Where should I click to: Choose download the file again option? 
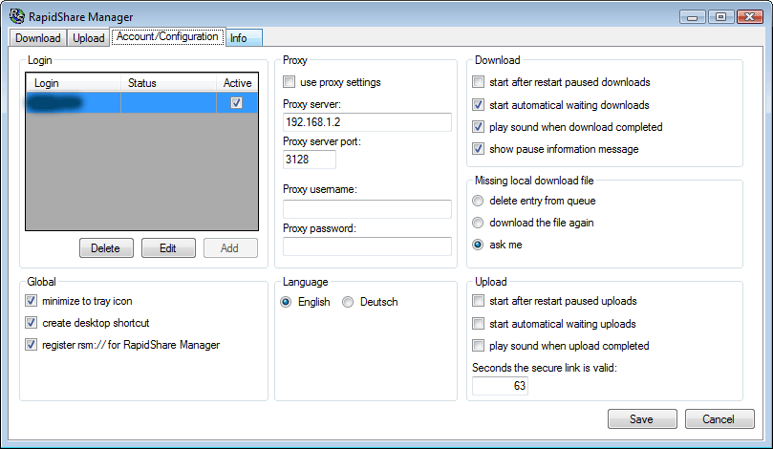[479, 223]
